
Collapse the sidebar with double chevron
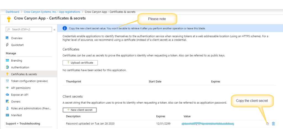[54, 30]
